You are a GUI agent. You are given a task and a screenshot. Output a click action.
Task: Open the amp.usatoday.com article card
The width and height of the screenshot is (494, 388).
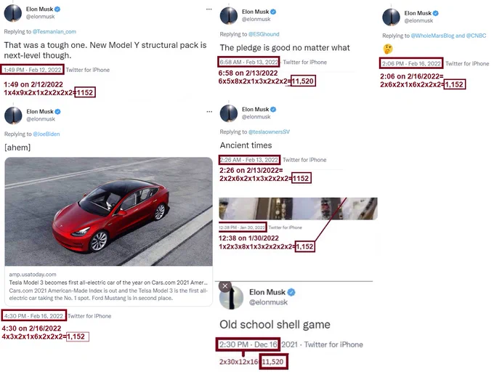click(109, 286)
